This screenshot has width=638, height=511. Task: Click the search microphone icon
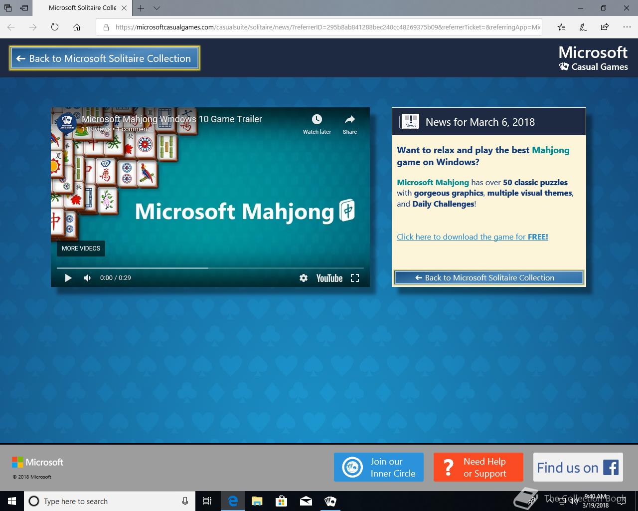185,501
